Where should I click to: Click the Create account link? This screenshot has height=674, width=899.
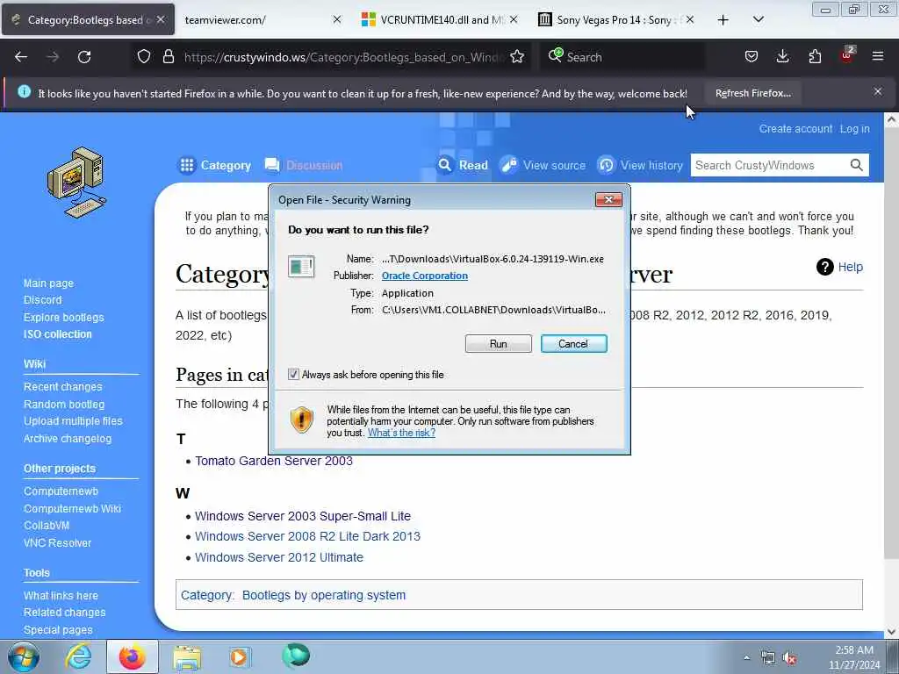(795, 129)
